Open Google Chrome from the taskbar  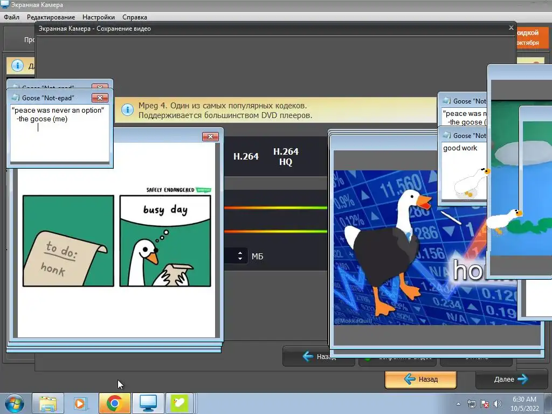114,403
